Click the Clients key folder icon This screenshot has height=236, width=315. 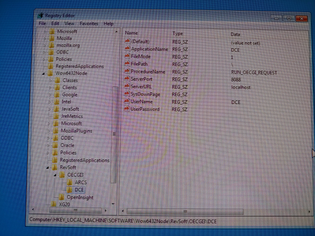coord(57,87)
